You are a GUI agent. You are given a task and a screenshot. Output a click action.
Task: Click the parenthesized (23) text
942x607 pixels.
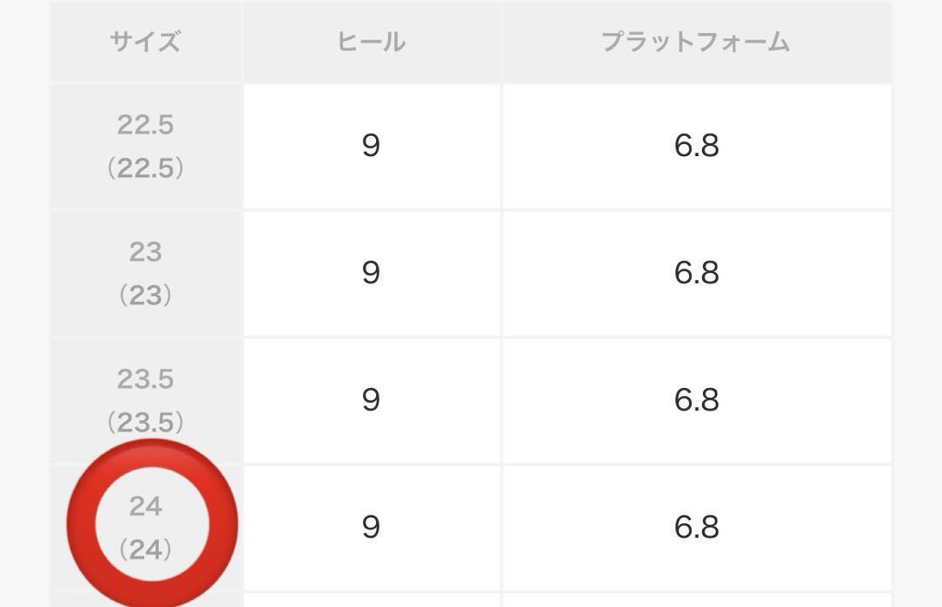pos(146,295)
